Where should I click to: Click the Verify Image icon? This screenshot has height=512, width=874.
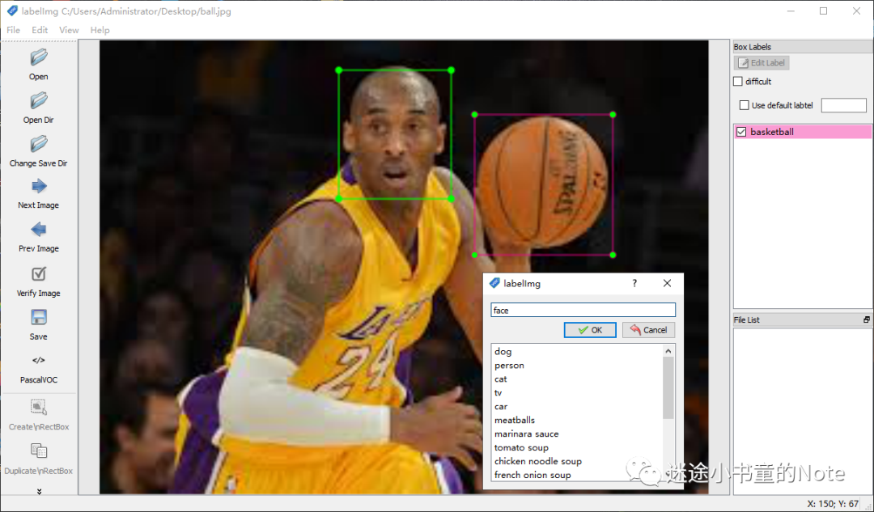[39, 273]
